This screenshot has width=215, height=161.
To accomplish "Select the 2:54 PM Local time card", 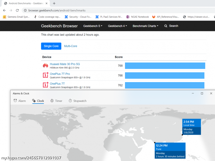I will tap(191, 127).
